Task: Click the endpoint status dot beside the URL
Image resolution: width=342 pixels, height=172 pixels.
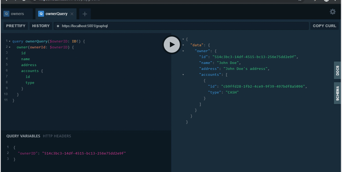Action: tap(58, 26)
